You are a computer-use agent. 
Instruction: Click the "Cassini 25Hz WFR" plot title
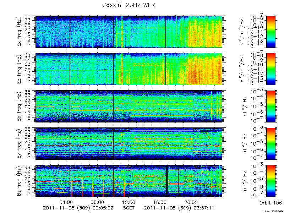click(x=129, y=5)
